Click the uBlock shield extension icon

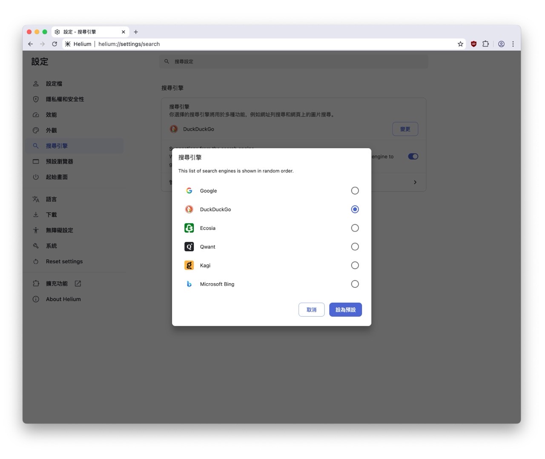click(473, 44)
